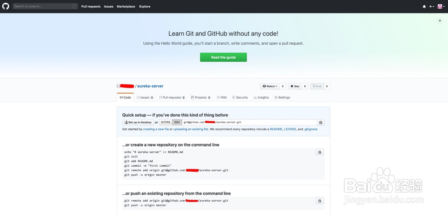Open the creating a new file link
The image size is (448, 215).
(156, 129)
